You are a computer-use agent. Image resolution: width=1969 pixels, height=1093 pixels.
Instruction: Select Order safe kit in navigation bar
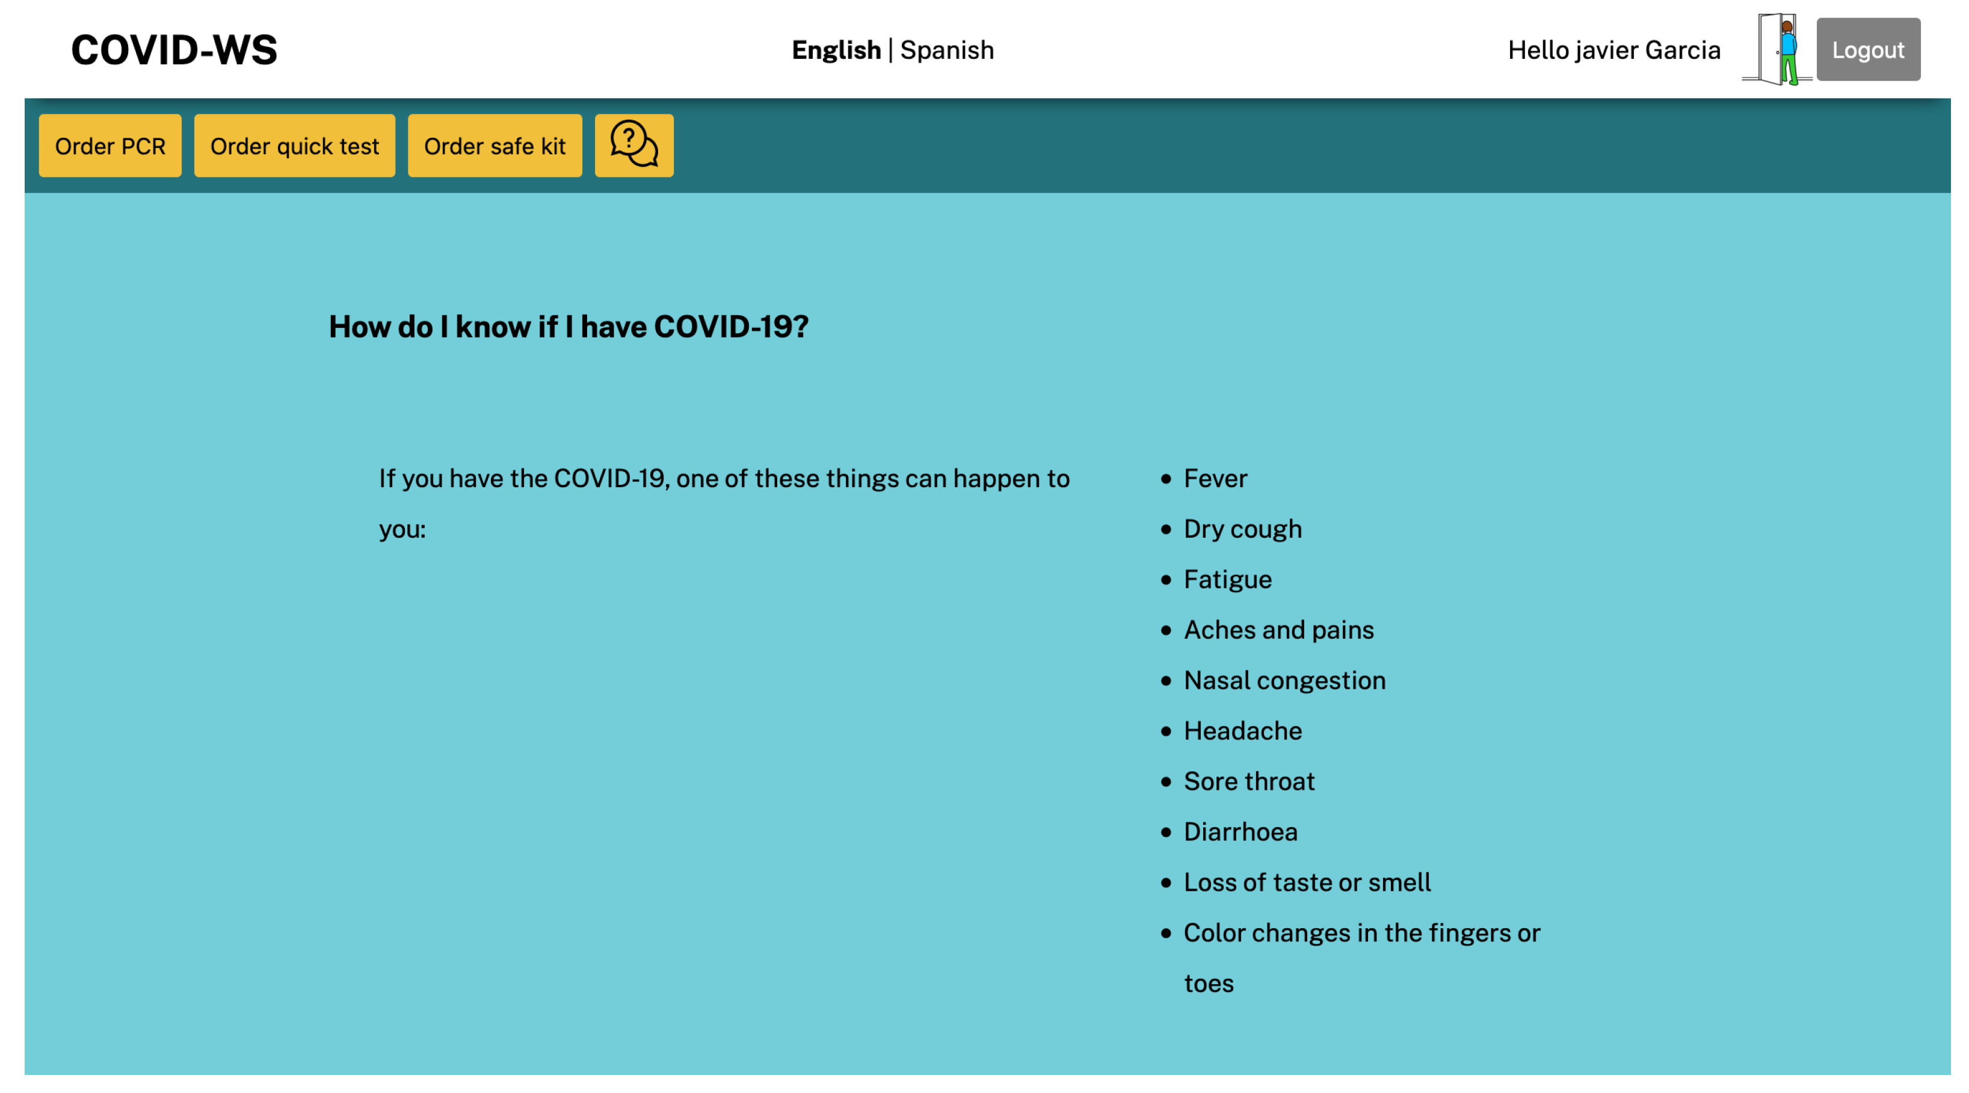coord(495,146)
